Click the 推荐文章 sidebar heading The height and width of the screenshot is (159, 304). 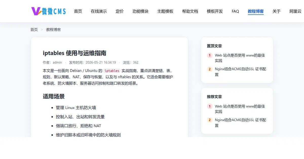[214, 97]
